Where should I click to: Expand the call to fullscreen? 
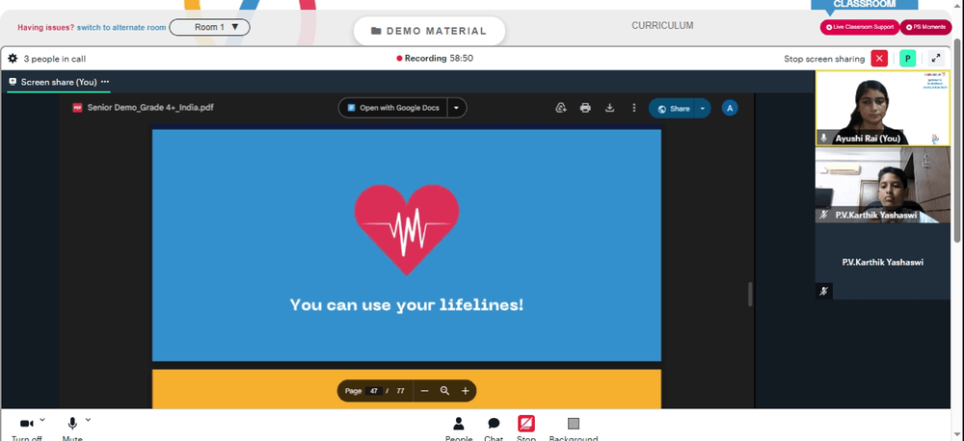pos(936,59)
